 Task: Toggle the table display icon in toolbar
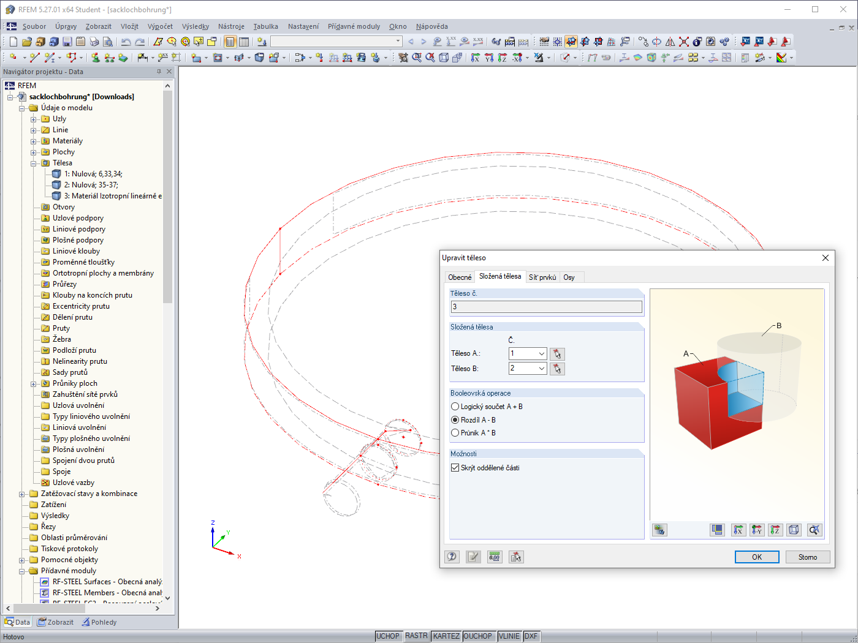tap(244, 42)
